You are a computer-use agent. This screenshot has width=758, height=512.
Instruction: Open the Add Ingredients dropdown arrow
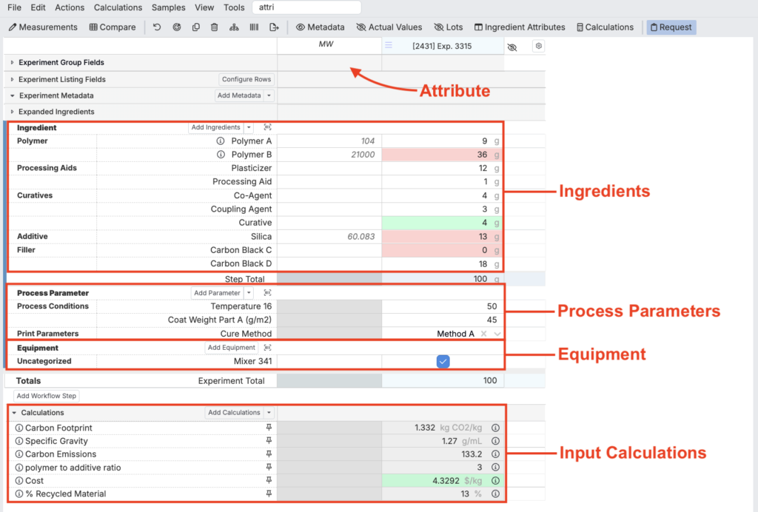pos(249,127)
